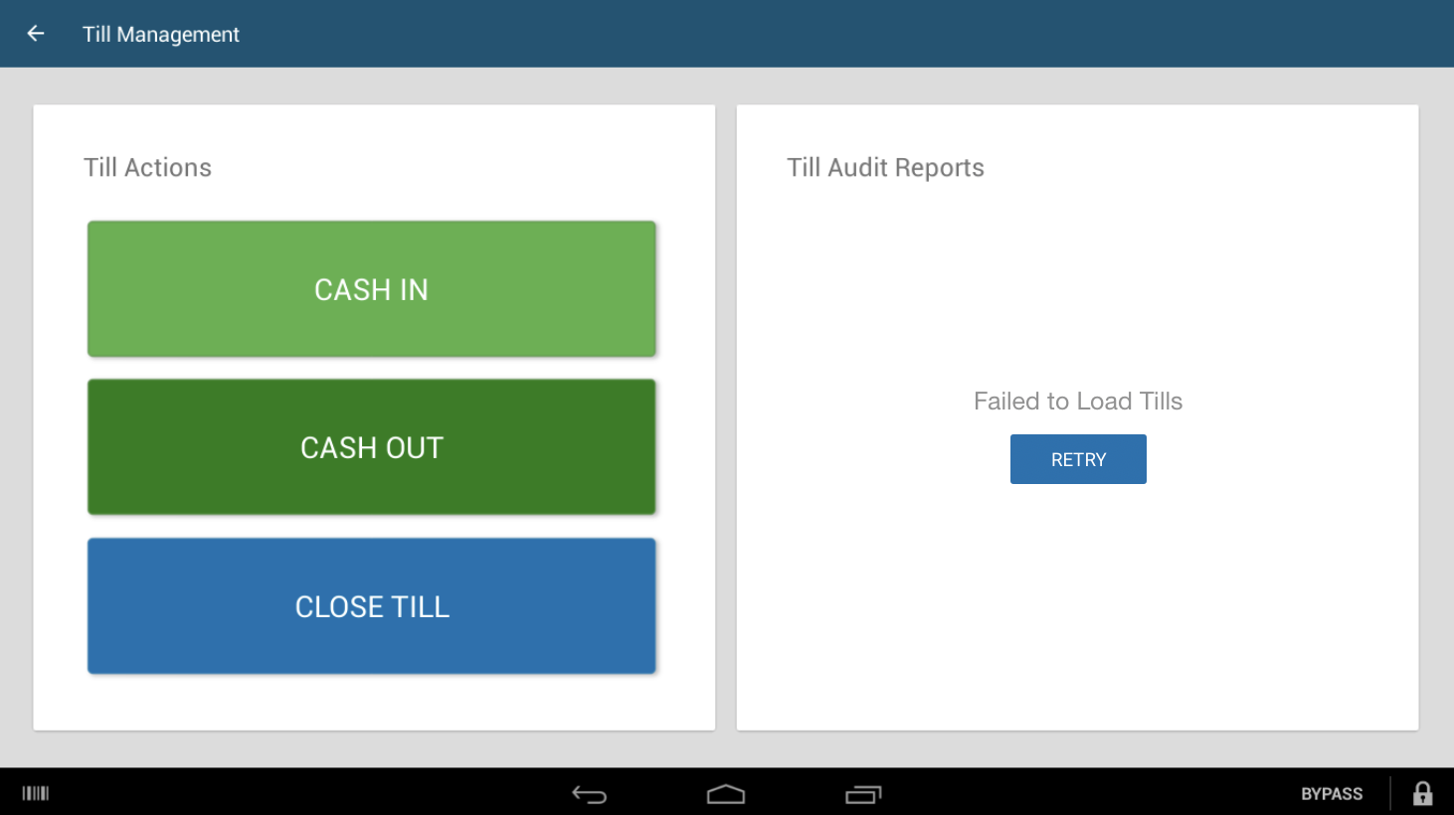Click the Till Audit Reports heading
Viewport: 1454px width, 815px height.
(x=885, y=168)
